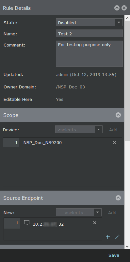Viewport: 130px width, 262px height.
Task: Click the Comment text area
Action: point(89,54)
